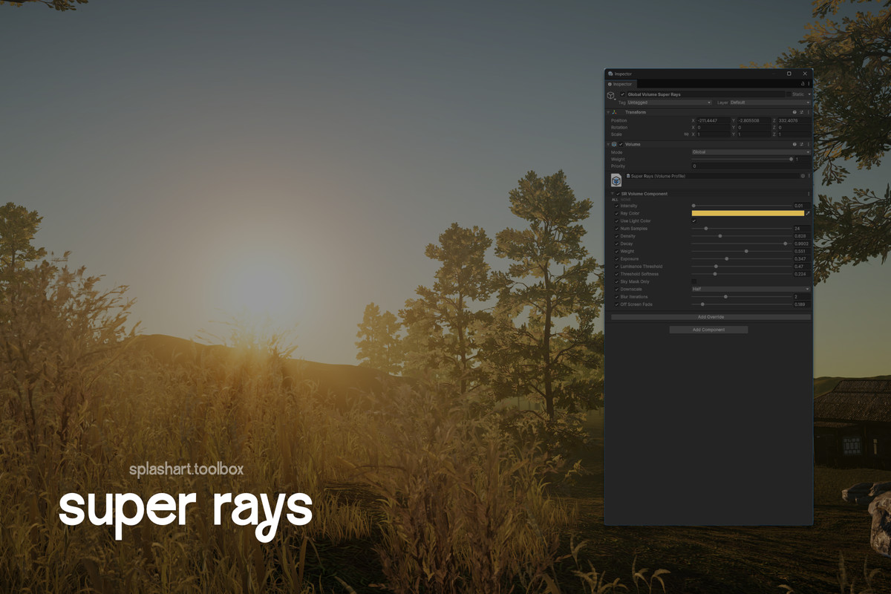The height and width of the screenshot is (594, 891).
Task: Open Volume component three-dot menu
Action: point(809,144)
